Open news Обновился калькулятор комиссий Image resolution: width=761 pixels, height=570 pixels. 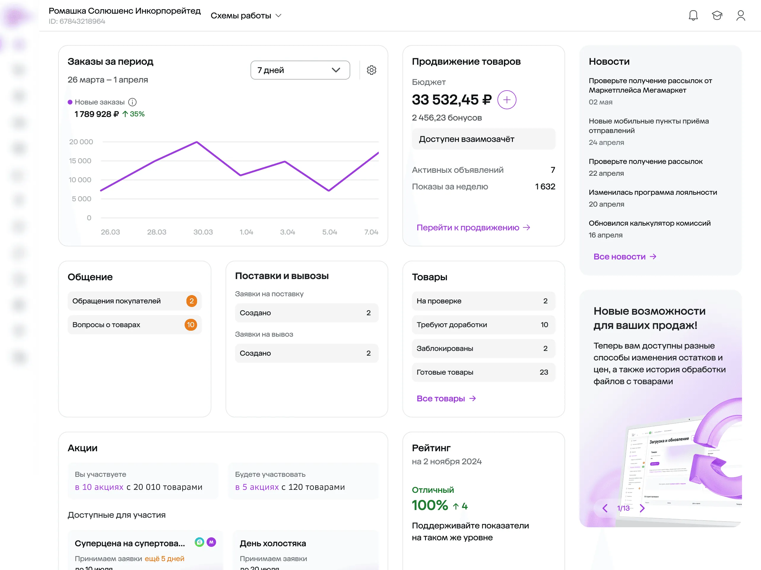(x=649, y=223)
